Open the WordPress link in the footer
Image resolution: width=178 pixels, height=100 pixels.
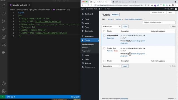click(124, 99)
